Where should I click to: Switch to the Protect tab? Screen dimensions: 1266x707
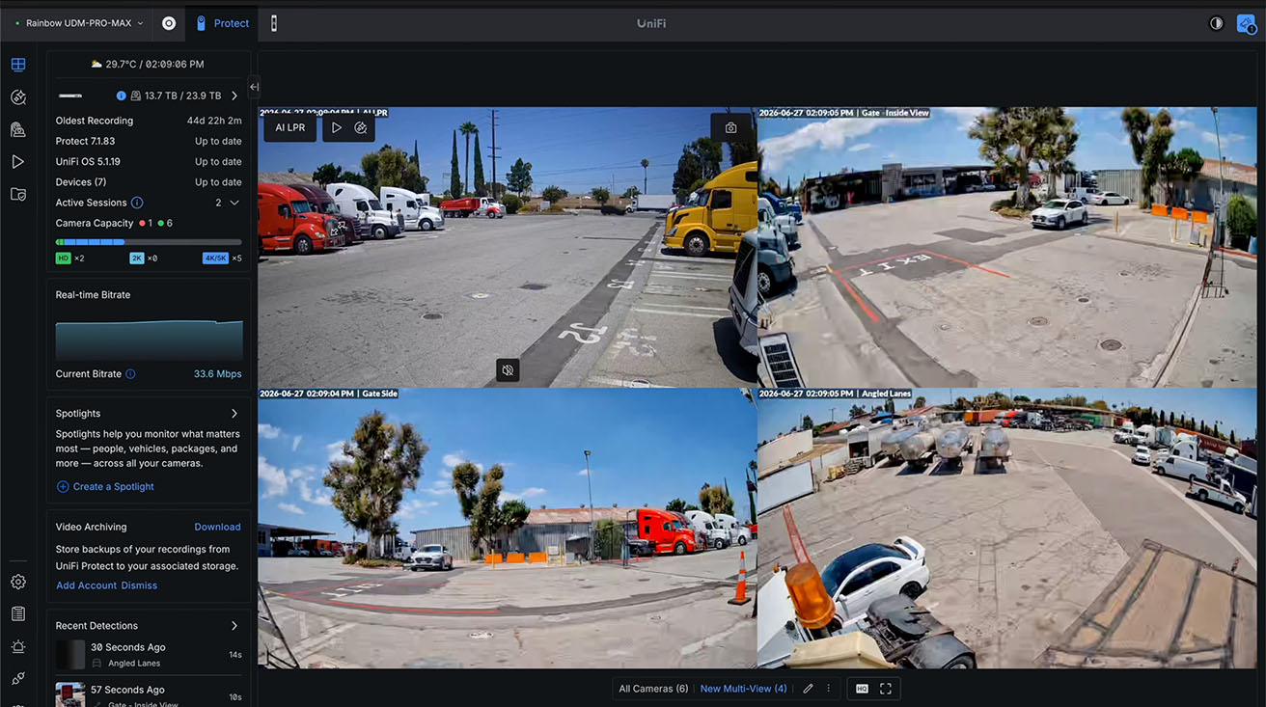(222, 23)
